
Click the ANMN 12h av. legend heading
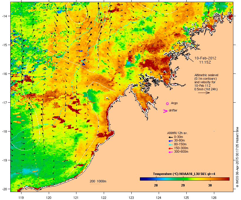click(177, 133)
